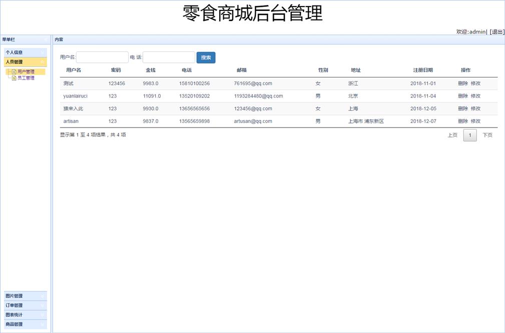Image resolution: width=505 pixels, height=333 pixels.
Task: Go to page 1 in pagination
Action: pos(470,135)
